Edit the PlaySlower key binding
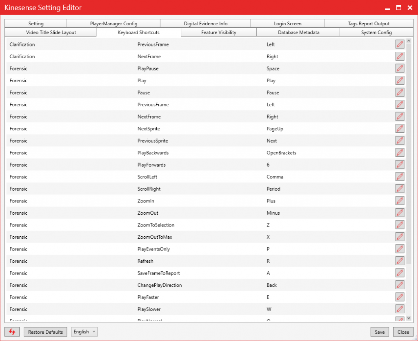Viewport: 418px width, 341px height. coord(400,309)
